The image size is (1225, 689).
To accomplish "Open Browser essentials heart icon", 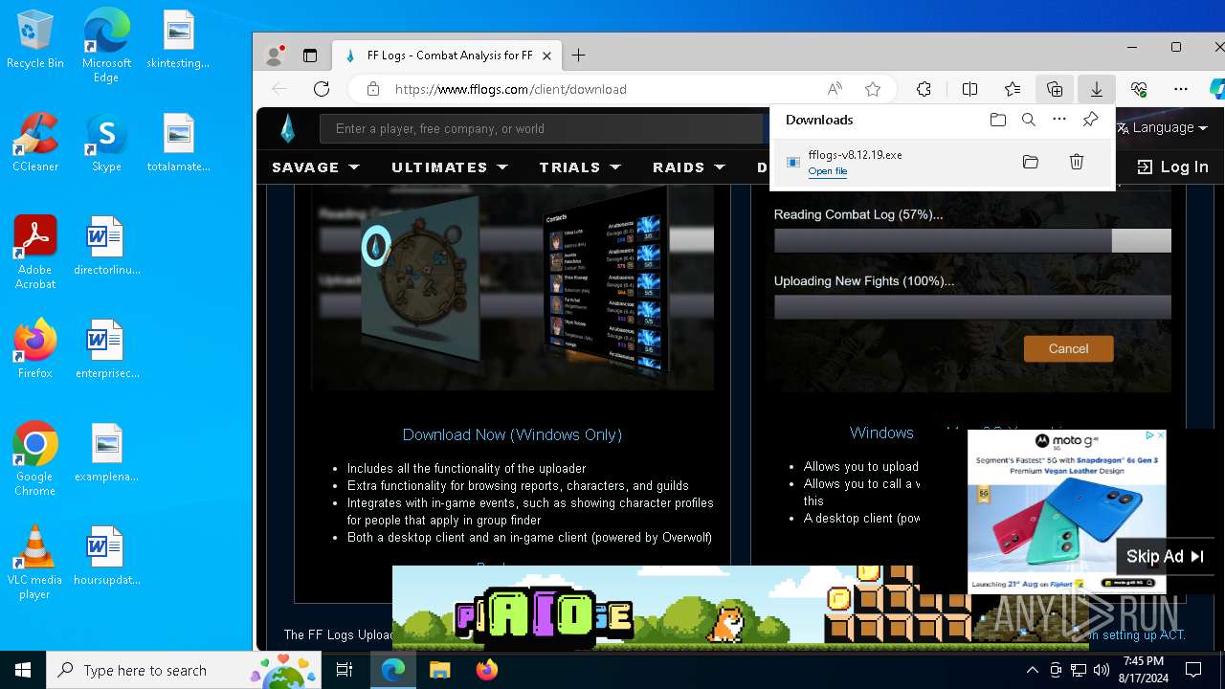I will (x=1139, y=89).
